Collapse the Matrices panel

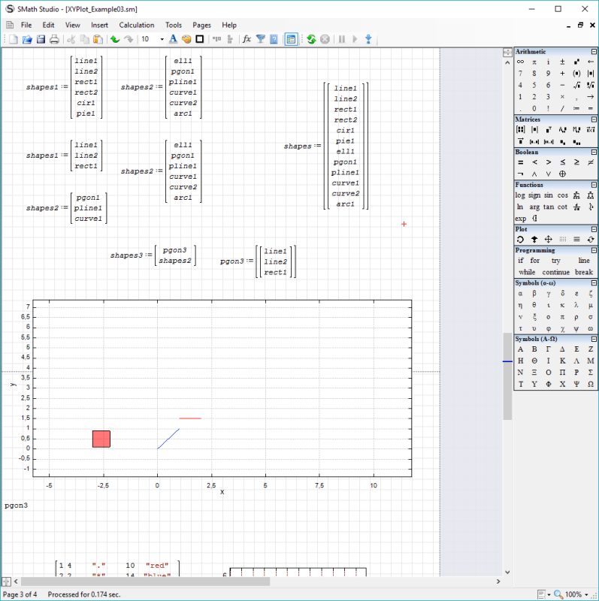(594, 119)
